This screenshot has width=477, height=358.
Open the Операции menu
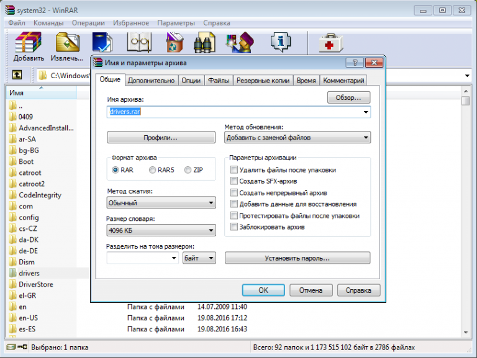pyautogui.click(x=88, y=23)
